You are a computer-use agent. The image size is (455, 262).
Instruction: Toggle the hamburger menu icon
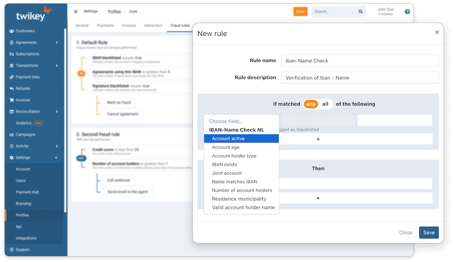(x=76, y=11)
